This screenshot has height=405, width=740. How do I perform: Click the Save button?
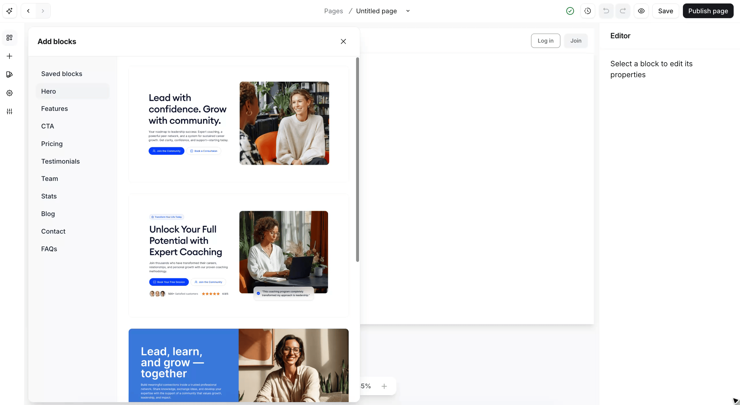pos(666,11)
